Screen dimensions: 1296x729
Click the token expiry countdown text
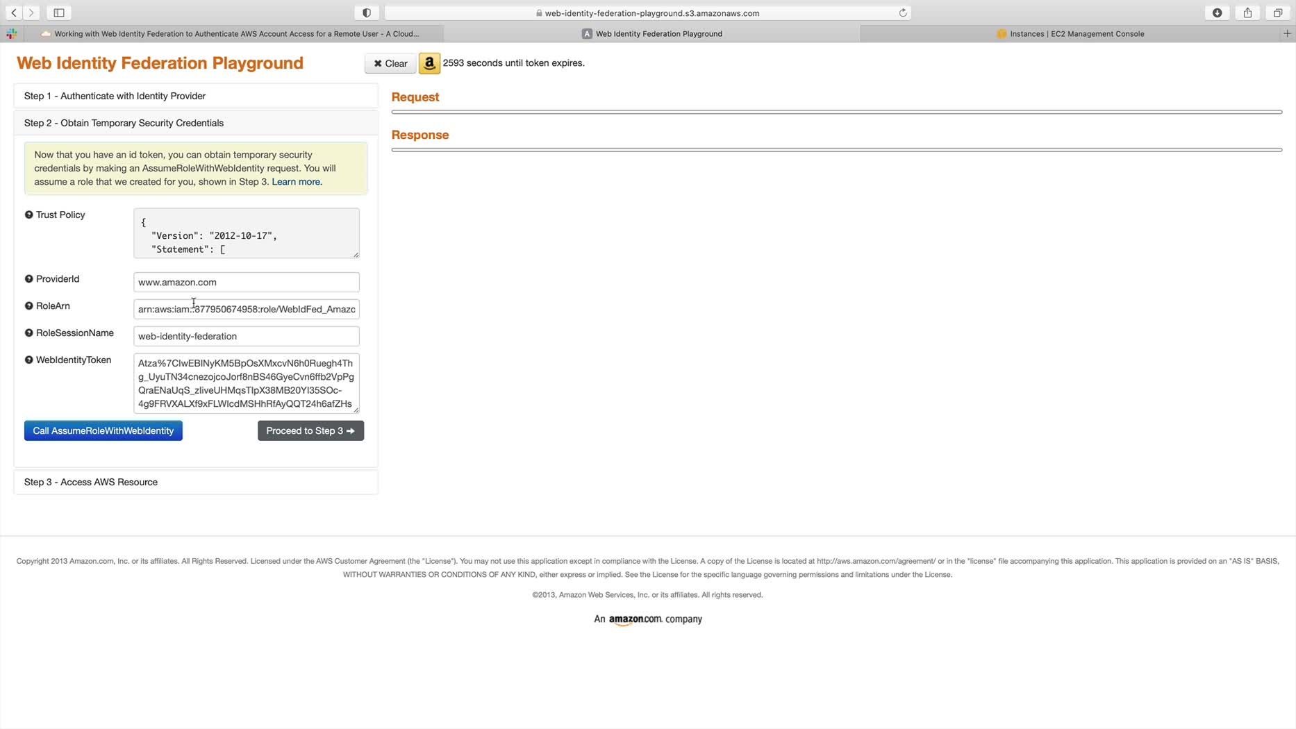(514, 63)
